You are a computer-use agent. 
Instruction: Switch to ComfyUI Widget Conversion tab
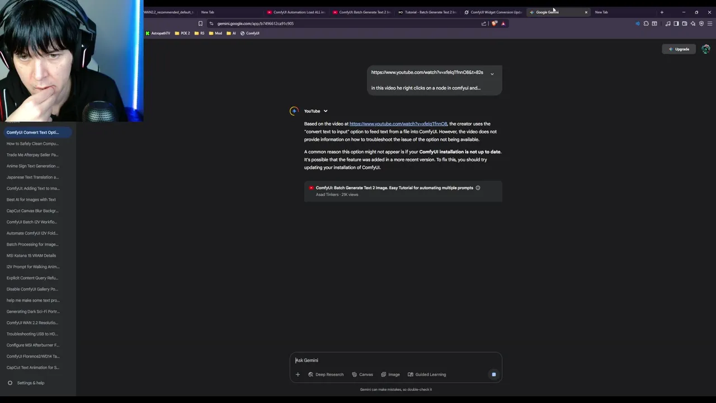pos(493,12)
